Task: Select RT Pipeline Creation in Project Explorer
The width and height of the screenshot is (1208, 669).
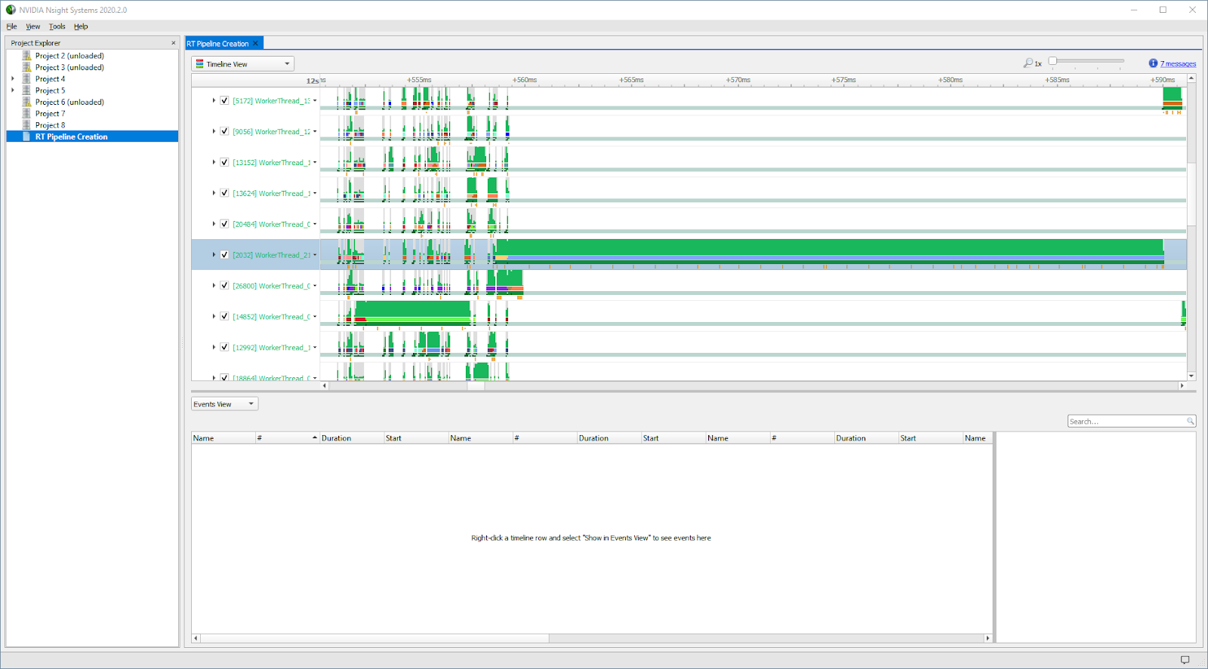Action: (x=92, y=137)
